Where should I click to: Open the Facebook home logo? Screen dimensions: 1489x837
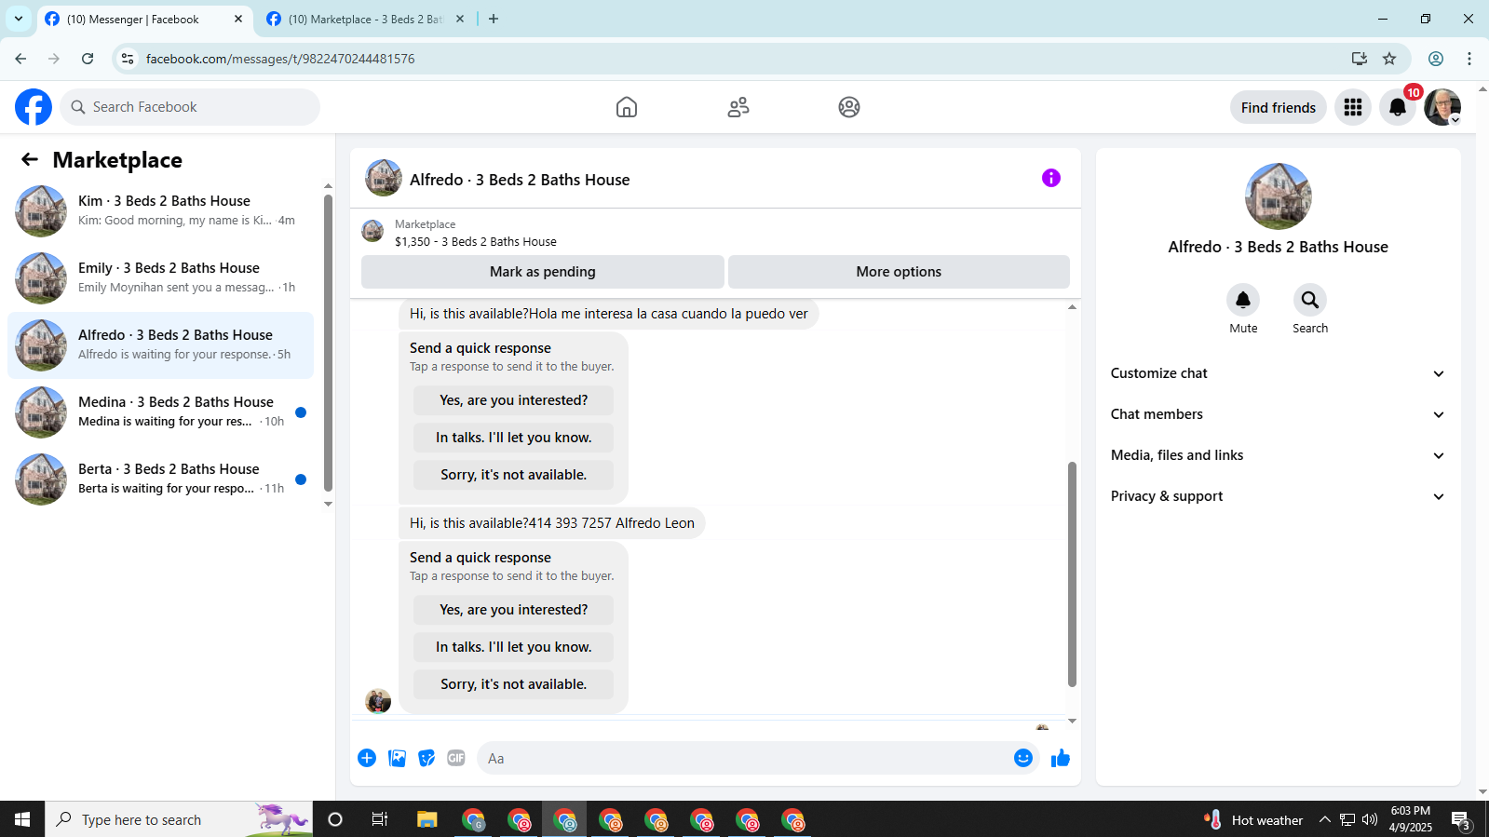point(34,107)
